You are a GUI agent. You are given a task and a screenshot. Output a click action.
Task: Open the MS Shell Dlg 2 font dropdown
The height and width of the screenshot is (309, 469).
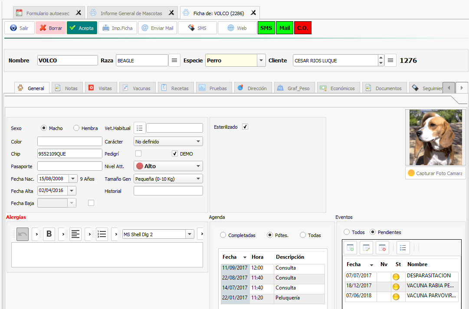coord(190,234)
